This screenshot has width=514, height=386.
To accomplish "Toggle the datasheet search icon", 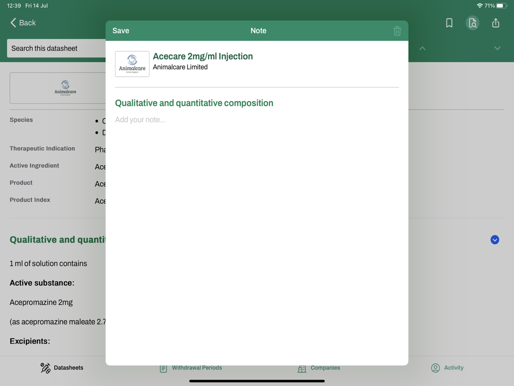I will [472, 23].
